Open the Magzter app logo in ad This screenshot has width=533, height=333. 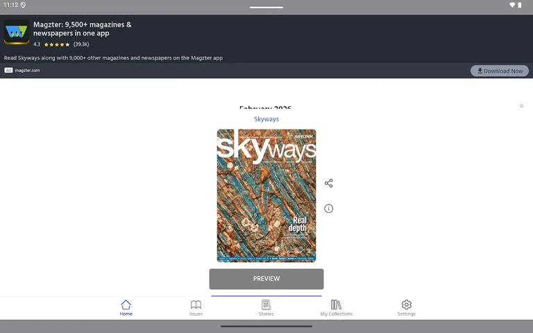[17, 32]
